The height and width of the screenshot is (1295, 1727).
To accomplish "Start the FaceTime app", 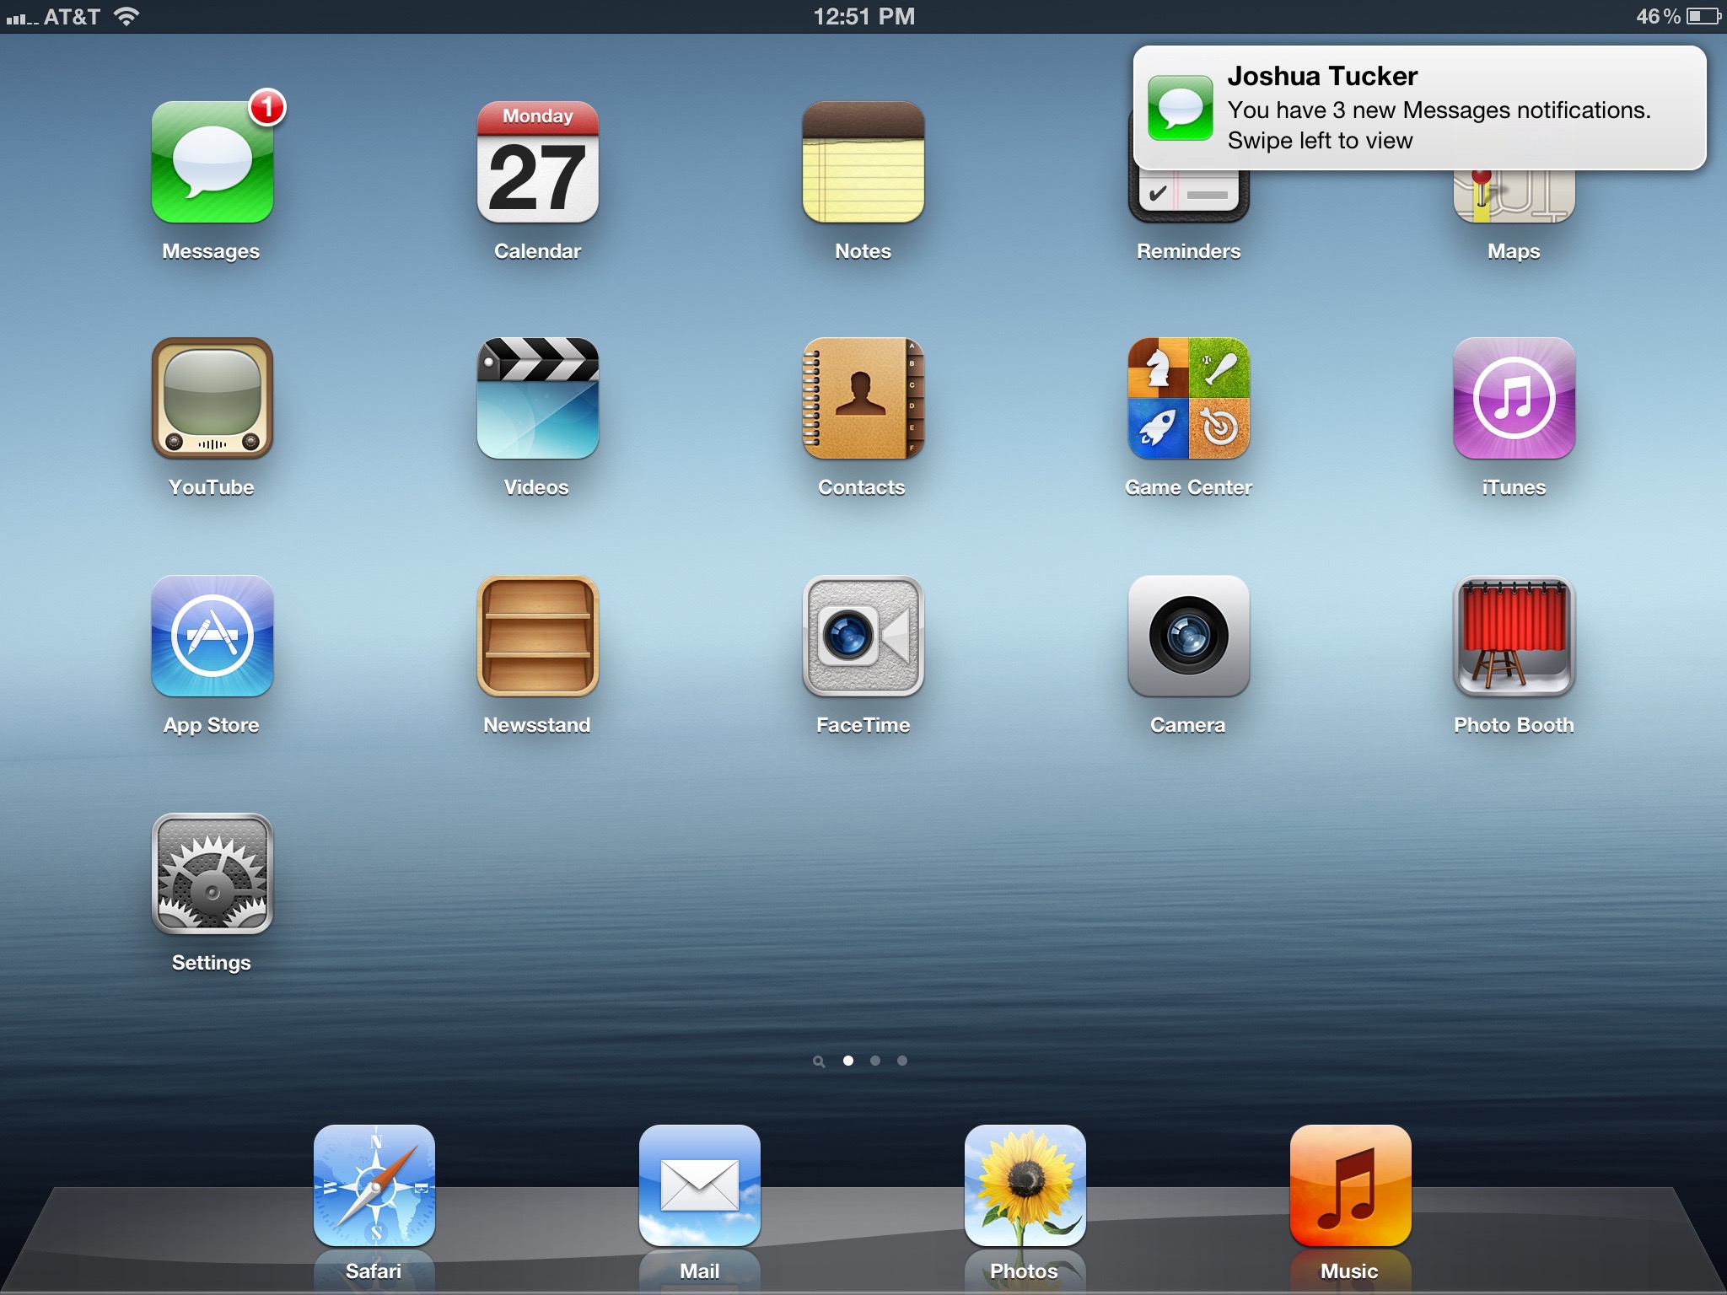I will pos(863,637).
